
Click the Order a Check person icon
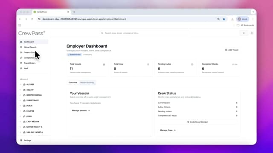[x=21, y=52]
